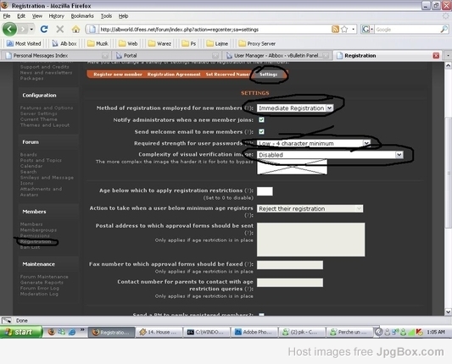
Task: Open the Alb box bookmark
Action: point(64,43)
